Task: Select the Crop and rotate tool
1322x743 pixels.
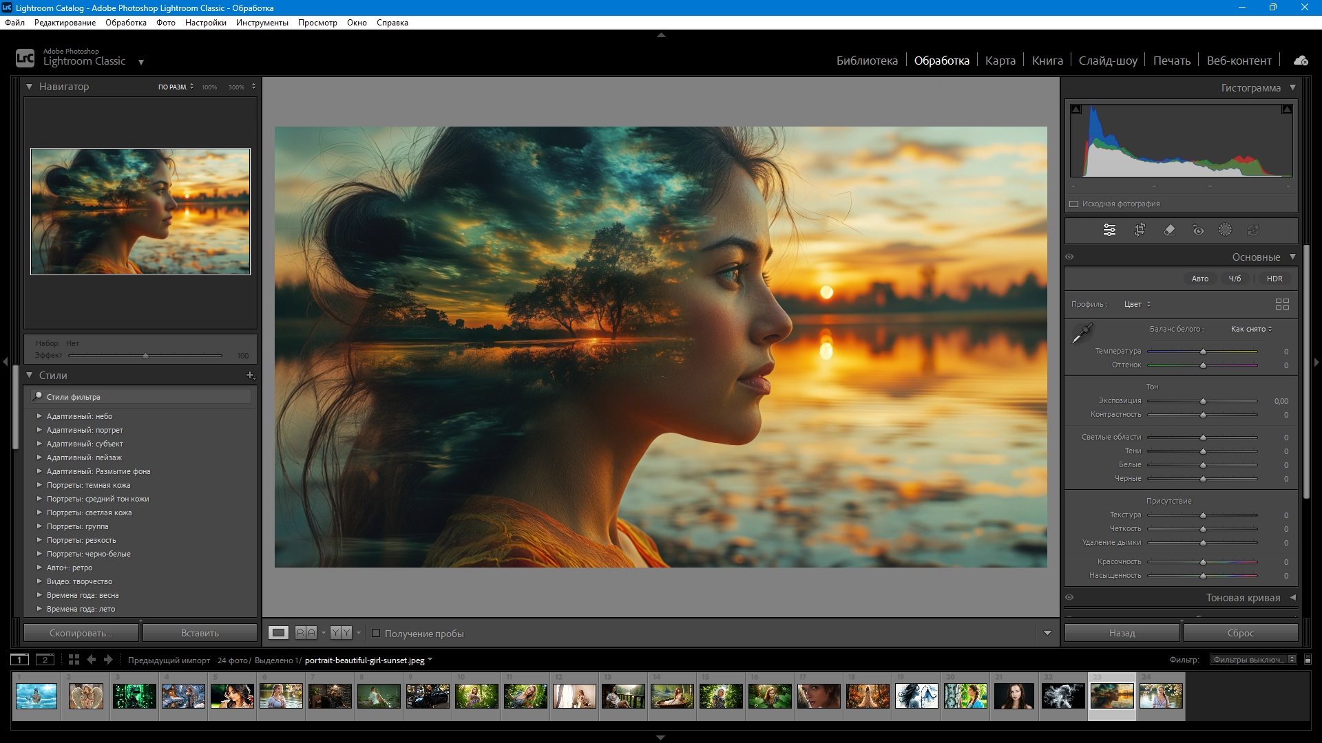Action: point(1140,230)
